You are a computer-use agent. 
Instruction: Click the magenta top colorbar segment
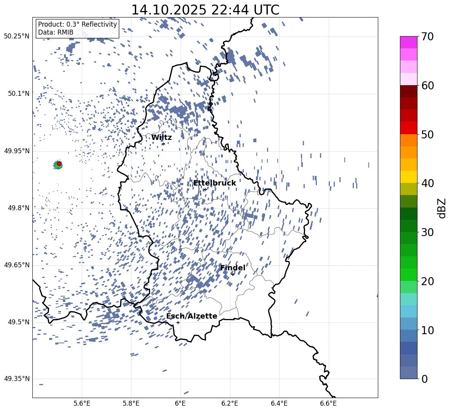pos(408,43)
